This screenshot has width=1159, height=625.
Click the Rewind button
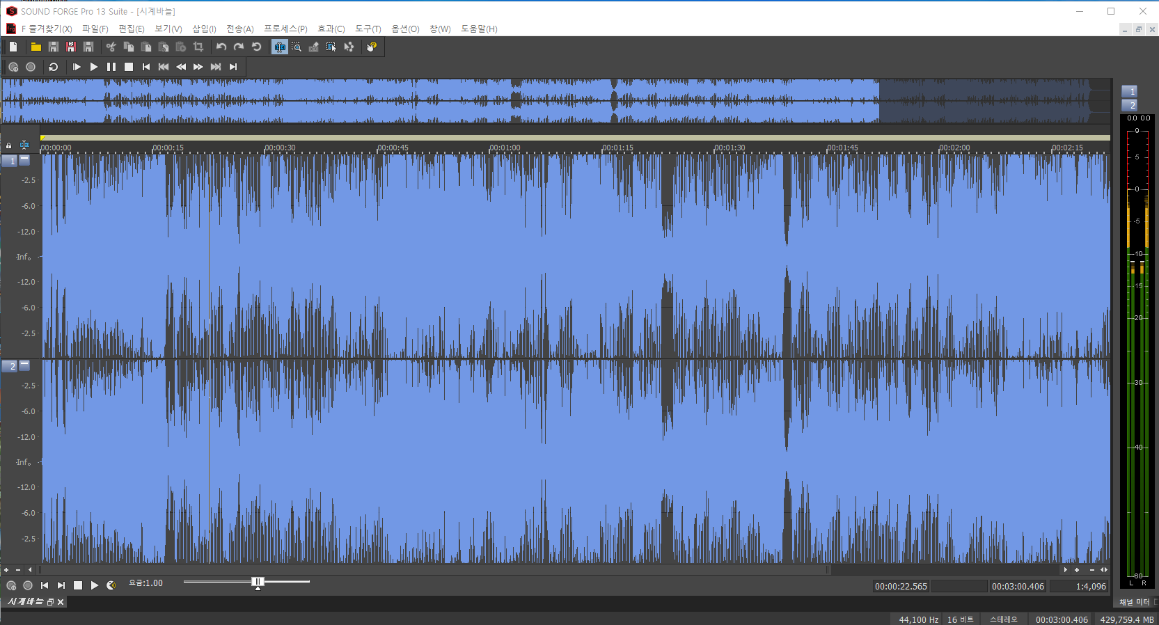tap(181, 67)
